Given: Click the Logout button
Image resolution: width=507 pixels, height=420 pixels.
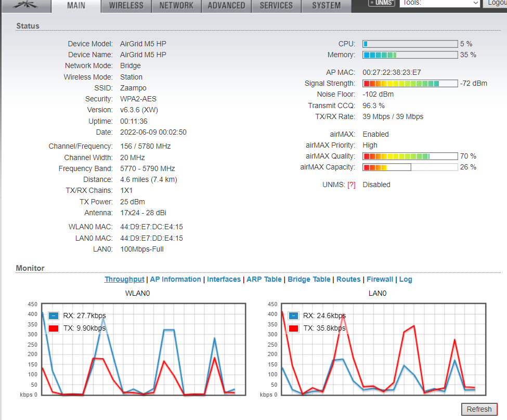Looking at the screenshot, I should (x=496, y=3).
